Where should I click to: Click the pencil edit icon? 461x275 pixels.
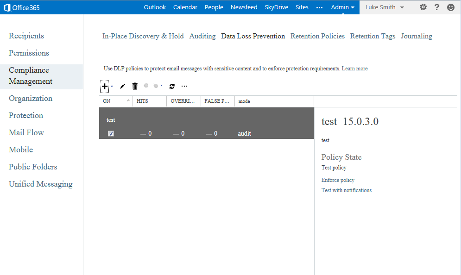tap(122, 86)
